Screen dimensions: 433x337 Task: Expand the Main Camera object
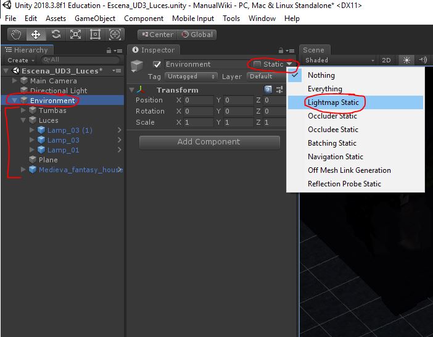14,81
